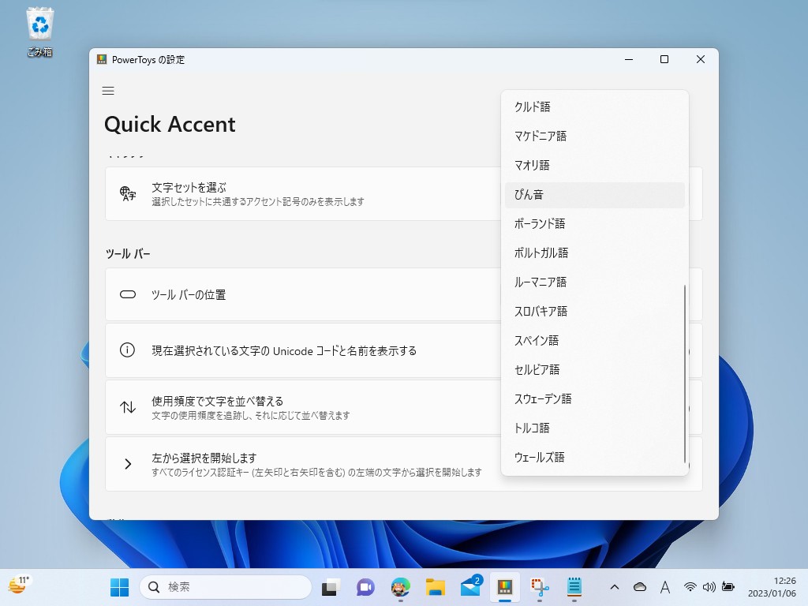Image resolution: width=808 pixels, height=606 pixels.
Task: Click the sort-by-usage frequency icon
Action: pyautogui.click(x=129, y=407)
